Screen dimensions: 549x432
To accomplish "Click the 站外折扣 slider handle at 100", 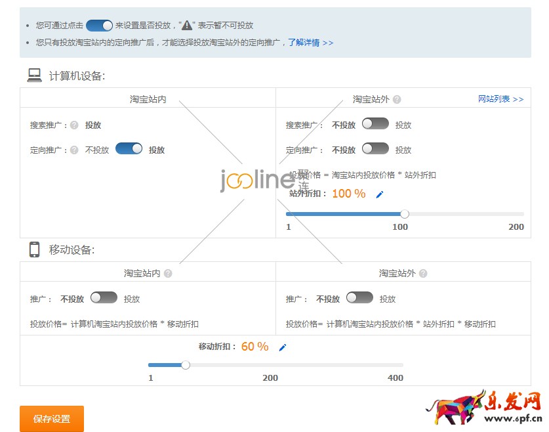I will [x=405, y=214].
